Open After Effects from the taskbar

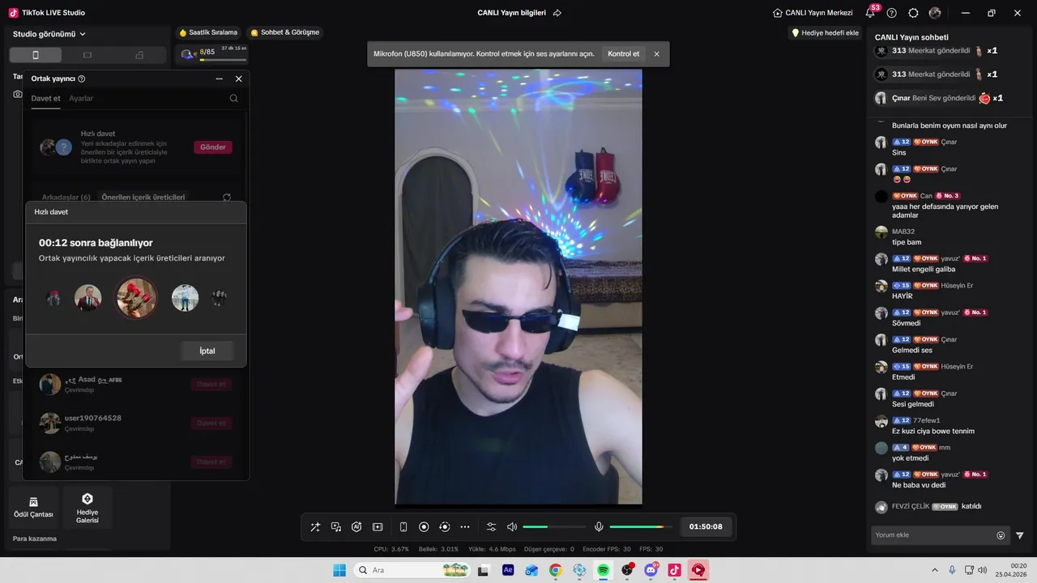pos(508,570)
